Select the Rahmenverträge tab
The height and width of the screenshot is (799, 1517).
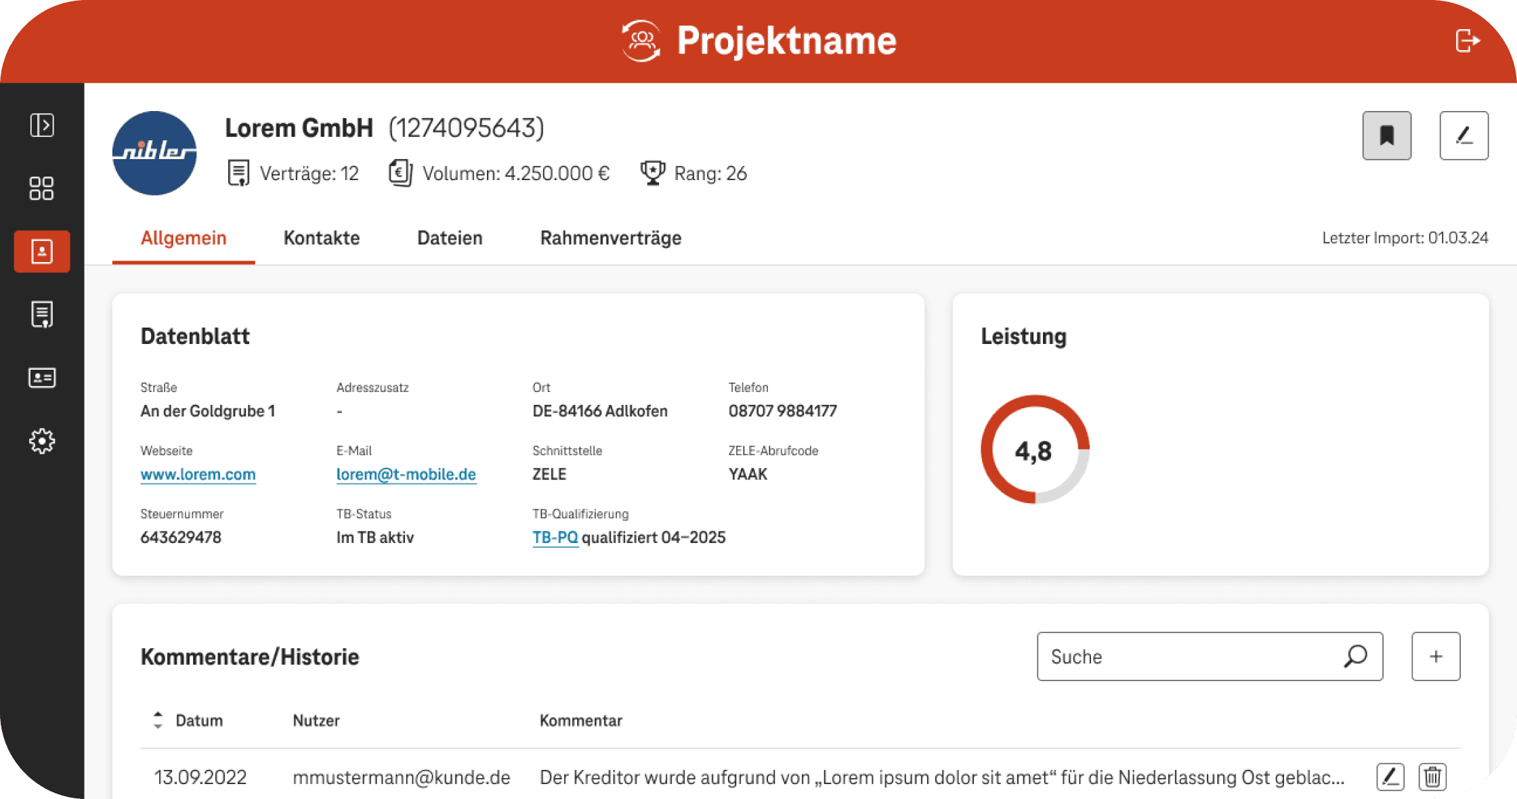point(610,238)
